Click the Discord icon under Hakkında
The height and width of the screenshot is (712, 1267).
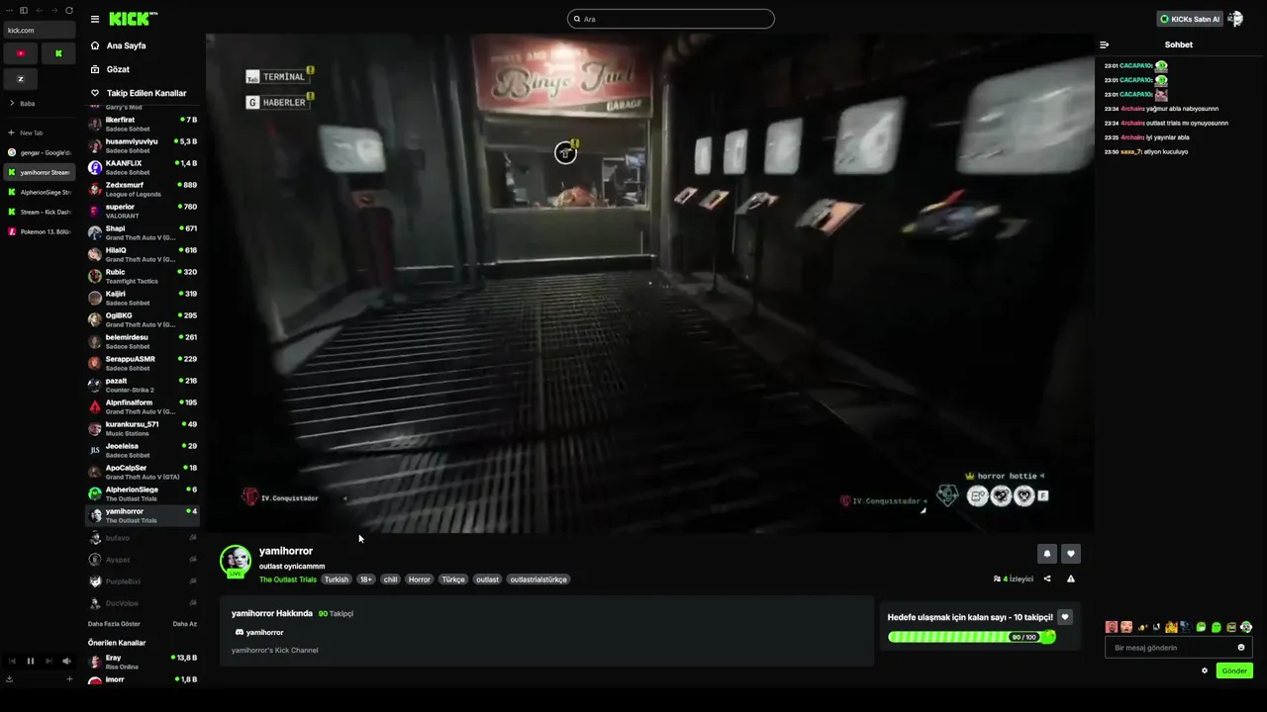coord(239,632)
